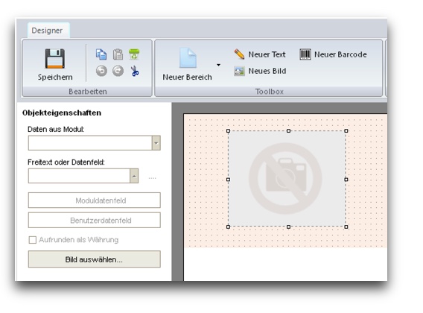The image size is (423, 313).
Task: Insert a new text with Neuer Text
Action: 259,54
